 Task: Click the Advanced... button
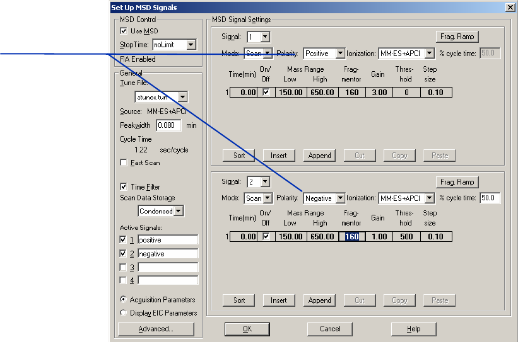click(x=155, y=329)
